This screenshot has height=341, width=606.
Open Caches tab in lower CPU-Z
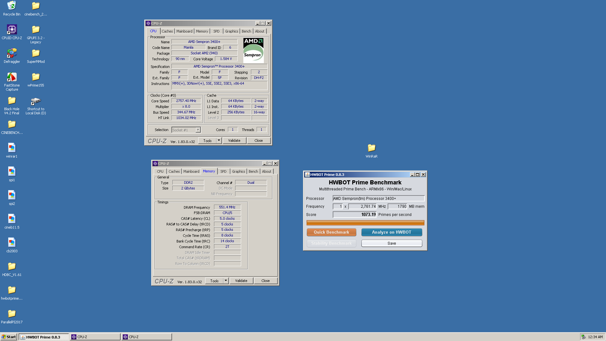(174, 171)
